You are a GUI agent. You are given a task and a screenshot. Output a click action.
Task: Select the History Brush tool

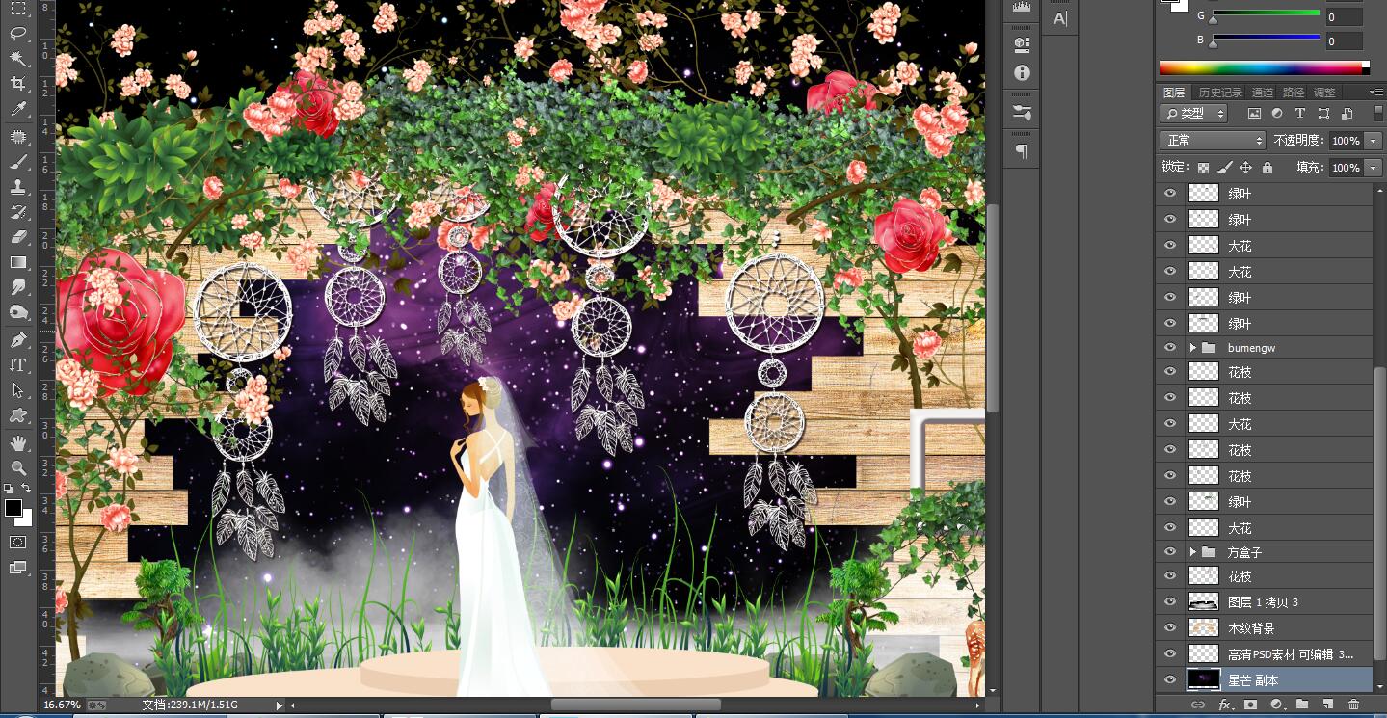tap(18, 212)
